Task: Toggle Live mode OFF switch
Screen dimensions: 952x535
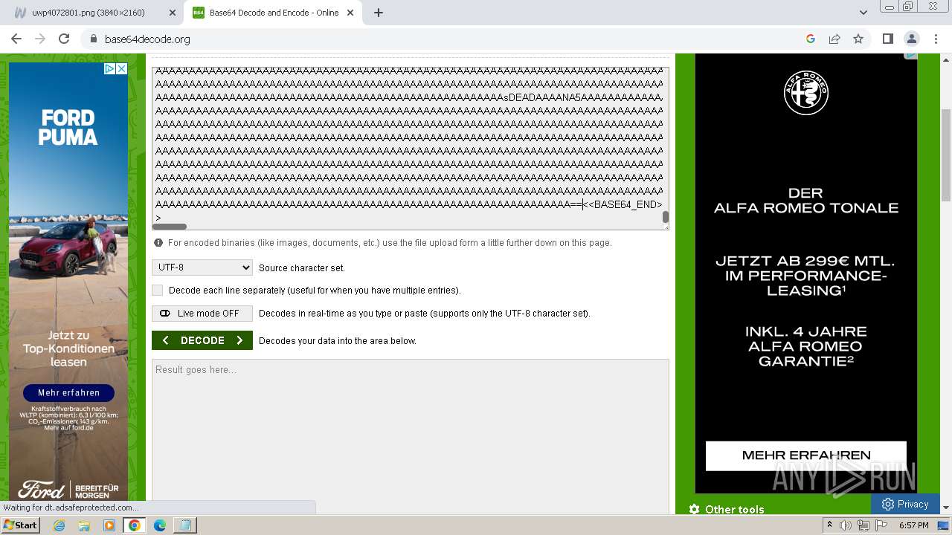Action: [202, 314]
